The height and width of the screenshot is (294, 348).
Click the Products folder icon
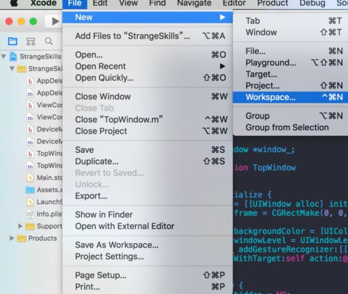[21, 238]
